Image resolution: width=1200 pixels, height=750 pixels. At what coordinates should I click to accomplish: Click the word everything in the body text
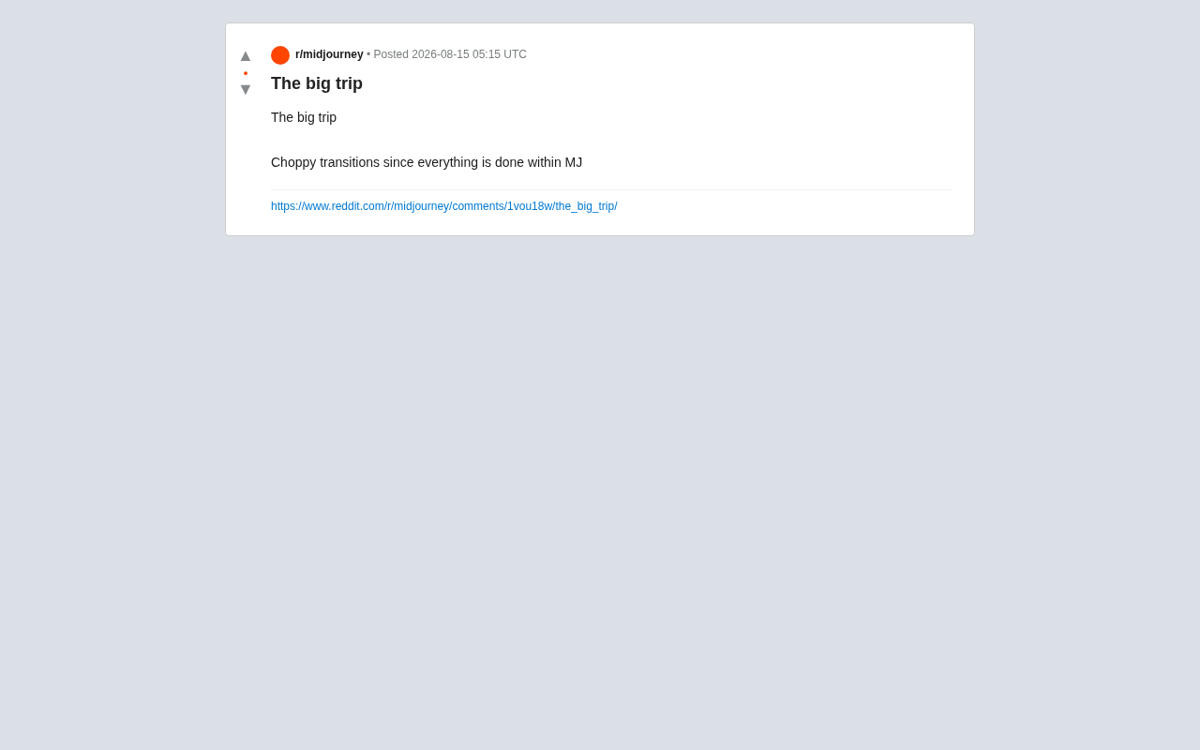pyautogui.click(x=448, y=162)
